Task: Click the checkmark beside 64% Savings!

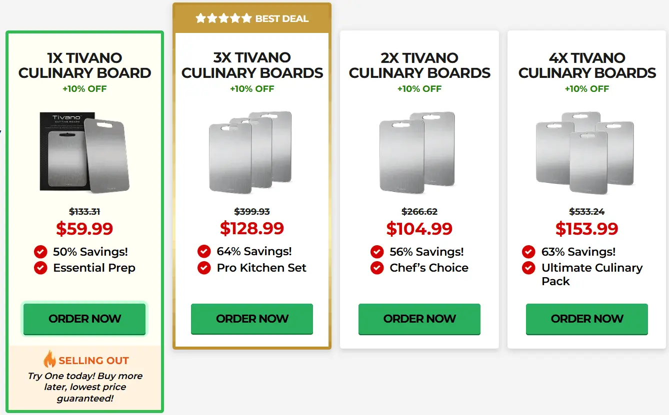Action: 204,252
